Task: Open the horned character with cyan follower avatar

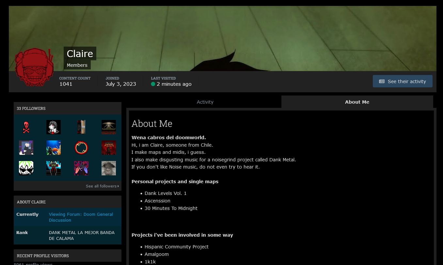Action: point(54,168)
